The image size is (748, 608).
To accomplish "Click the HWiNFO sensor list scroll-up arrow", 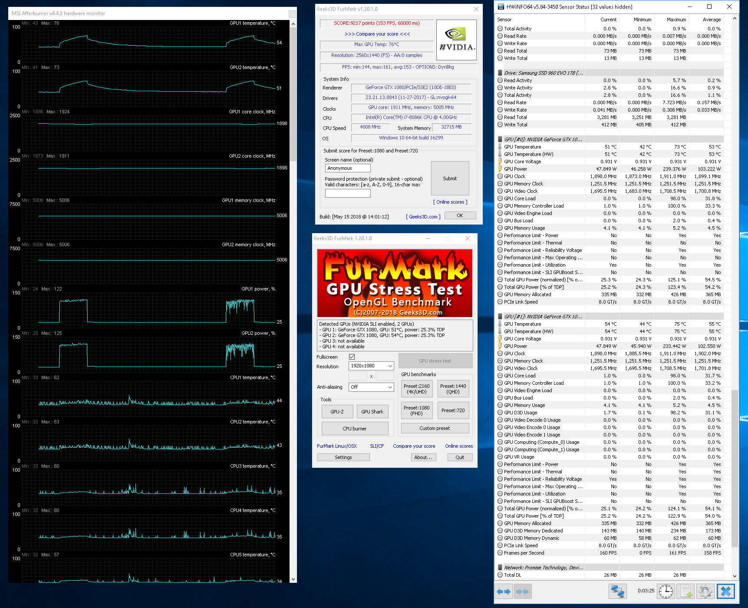I will point(735,18).
